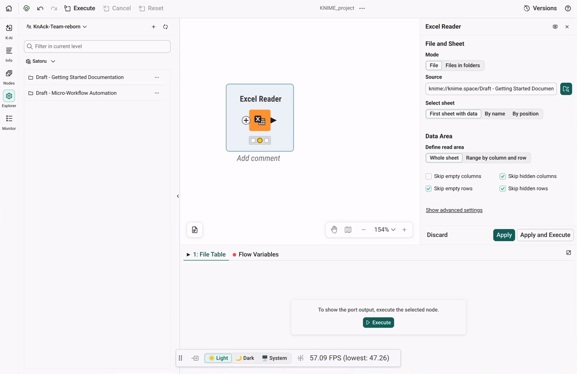The width and height of the screenshot is (577, 374).
Task: Zoom out with minus icon
Action: (x=363, y=230)
